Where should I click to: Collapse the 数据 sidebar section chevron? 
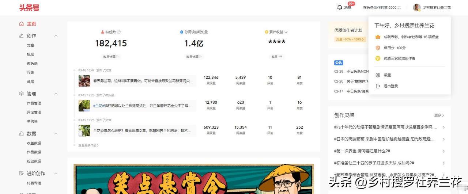tap(56, 133)
